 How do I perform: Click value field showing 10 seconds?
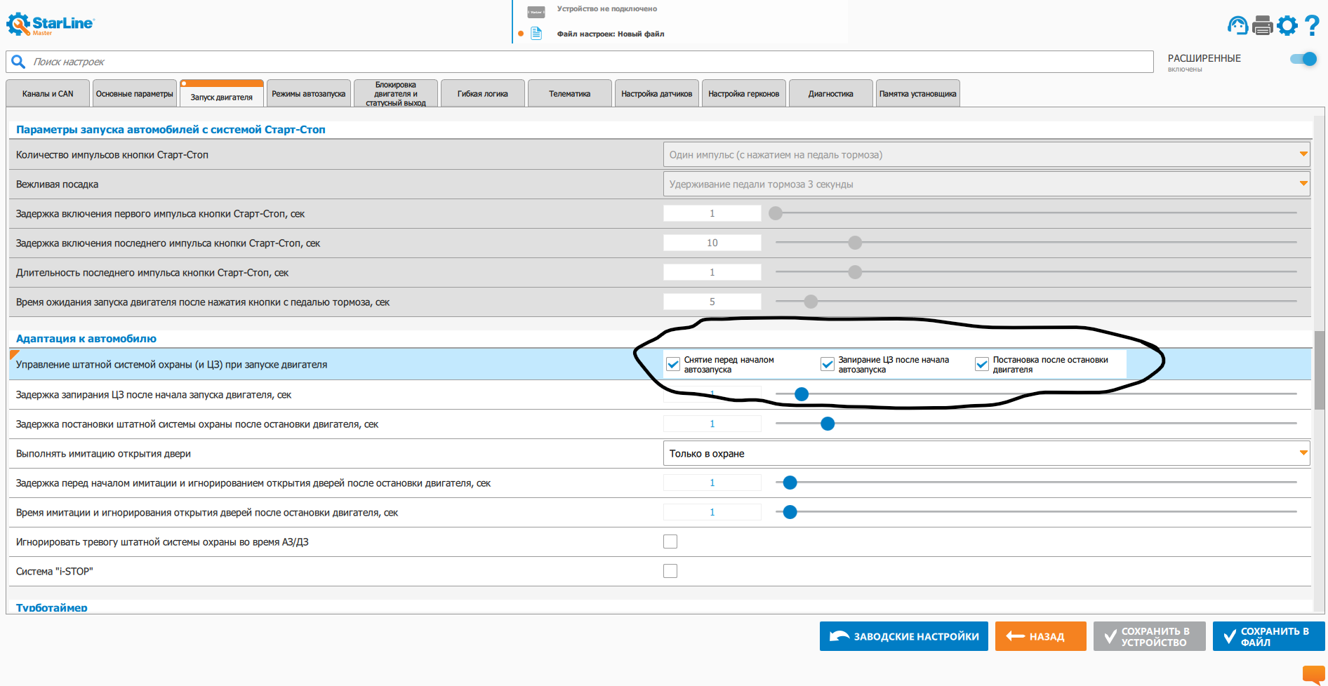click(712, 243)
